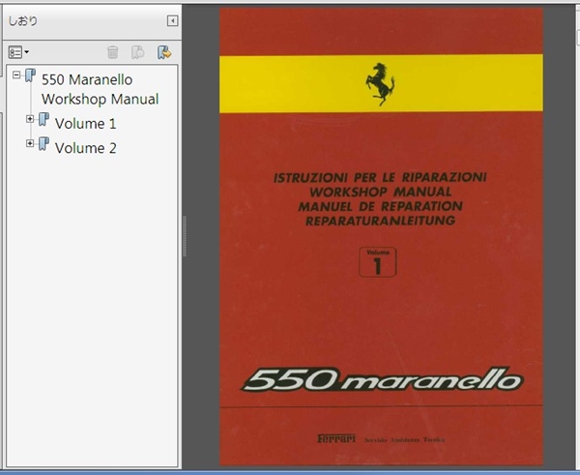This screenshot has width=580, height=475.
Task: Open the Volume 2 bookmark
Action: (x=85, y=148)
